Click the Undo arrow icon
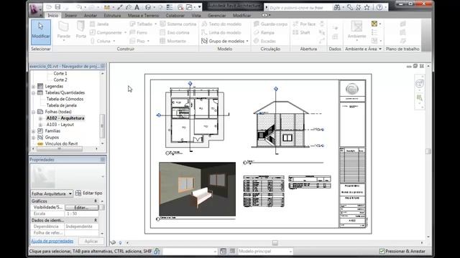 pos(79,7)
